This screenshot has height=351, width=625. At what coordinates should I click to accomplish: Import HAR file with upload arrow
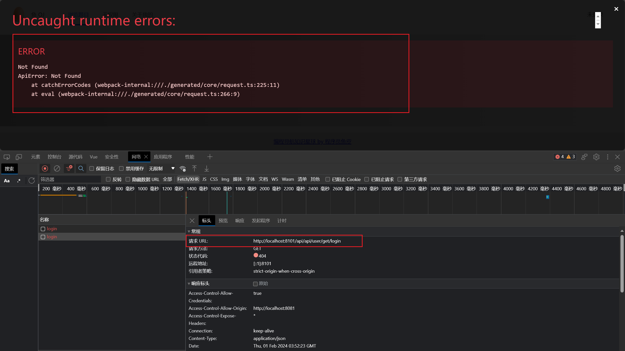click(x=194, y=168)
